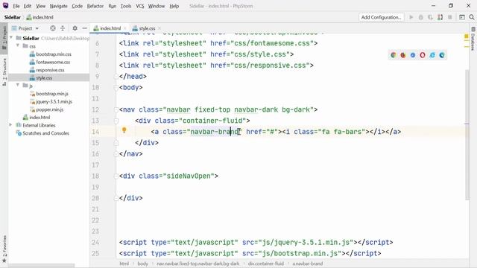Image resolution: width=477 pixels, height=268 pixels.
Task: Open the Navigate menu
Action: coord(58,6)
